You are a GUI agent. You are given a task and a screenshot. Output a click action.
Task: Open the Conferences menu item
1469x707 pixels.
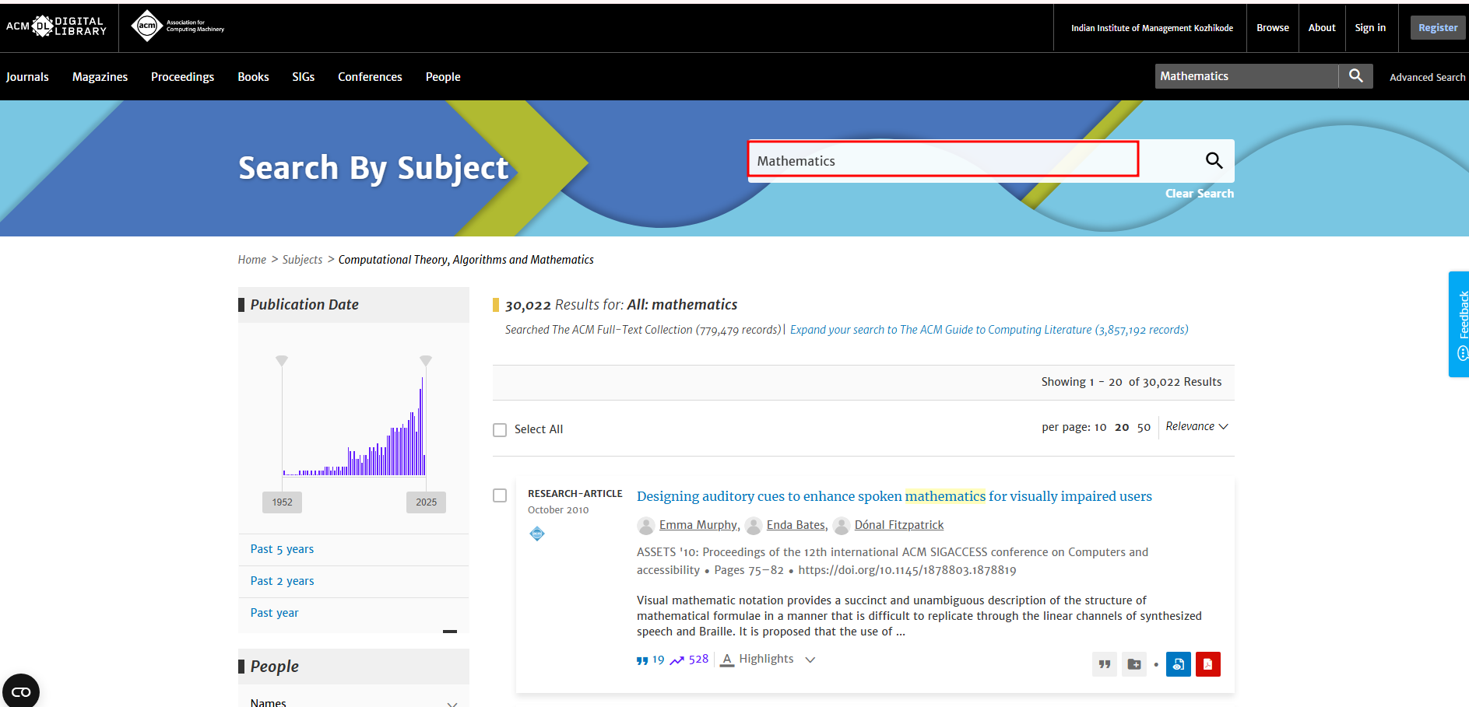[370, 77]
